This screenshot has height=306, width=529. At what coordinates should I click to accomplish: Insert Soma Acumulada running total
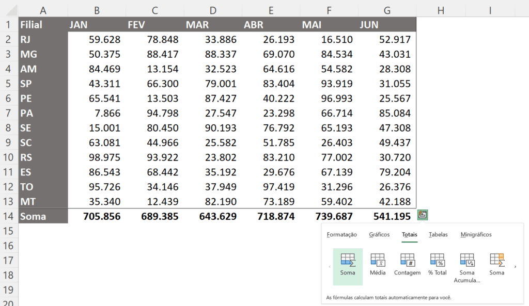(467, 268)
